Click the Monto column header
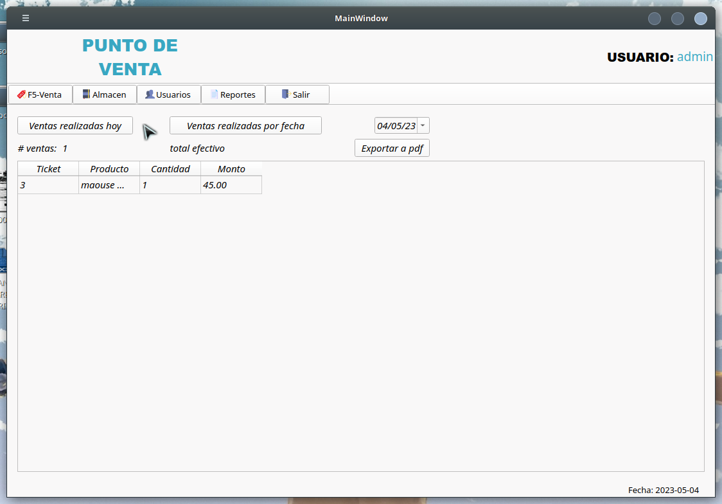 pos(231,169)
